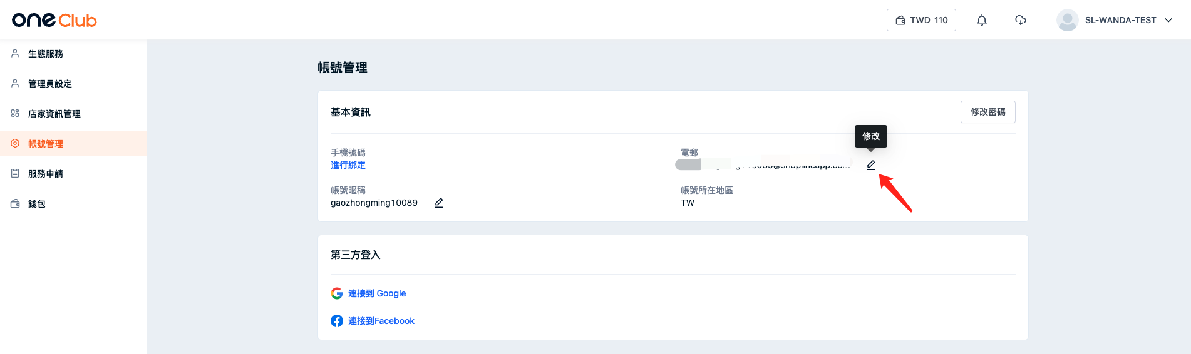Click the 連接到 Google link
This screenshot has width=1191, height=354.
pos(377,293)
